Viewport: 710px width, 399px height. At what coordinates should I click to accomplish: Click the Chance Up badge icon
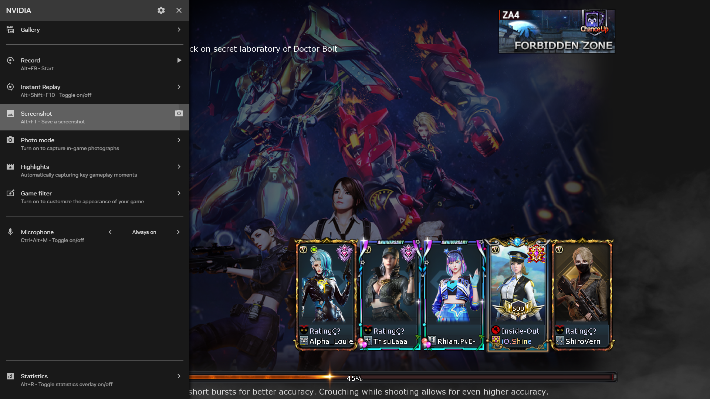[x=594, y=22]
